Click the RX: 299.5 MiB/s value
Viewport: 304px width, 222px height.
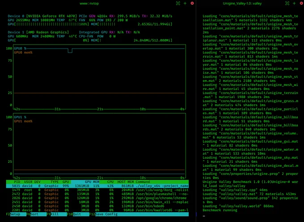click(x=124, y=16)
